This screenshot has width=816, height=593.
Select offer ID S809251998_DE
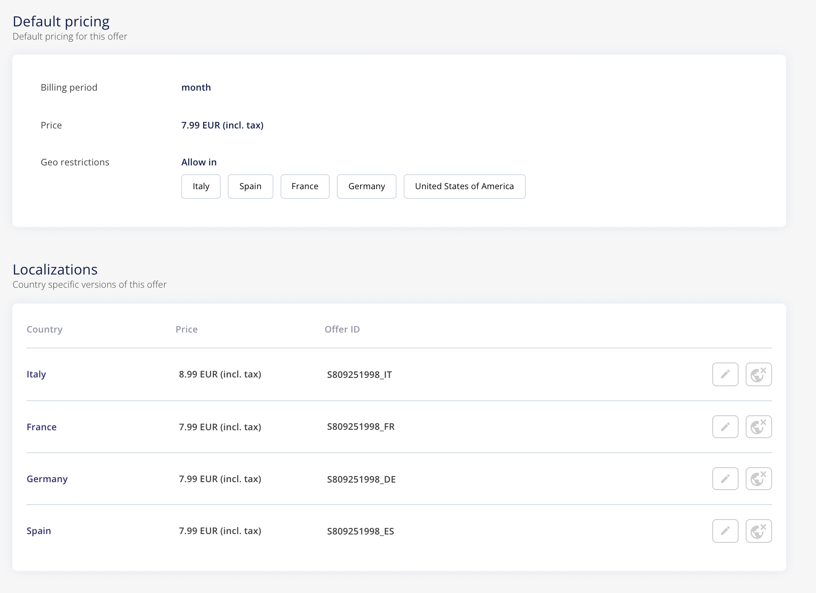pos(361,480)
